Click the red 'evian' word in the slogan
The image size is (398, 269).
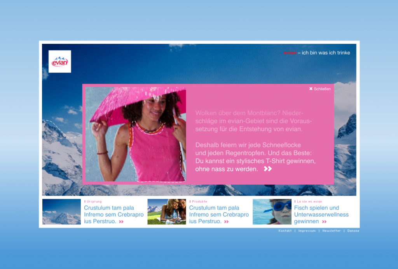click(290, 53)
